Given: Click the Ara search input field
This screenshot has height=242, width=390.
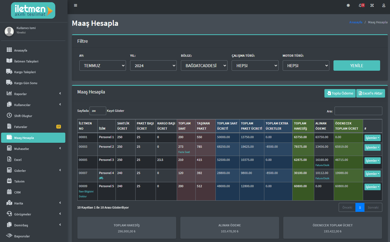Looking at the screenshot, I should click(x=358, y=111).
